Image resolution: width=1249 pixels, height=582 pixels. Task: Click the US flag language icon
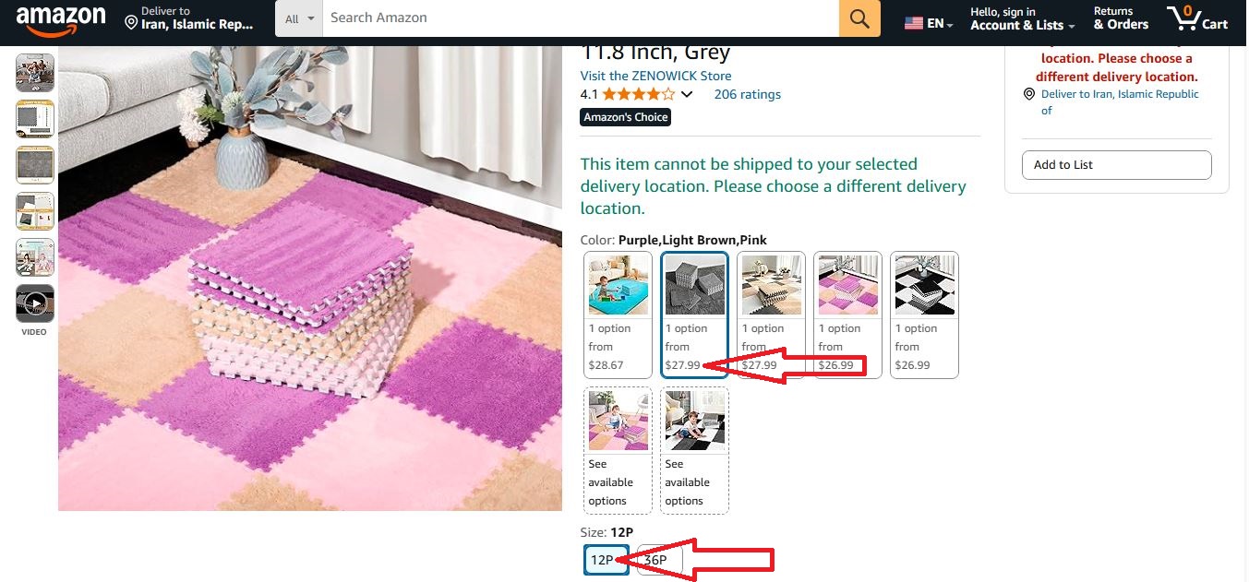click(914, 23)
